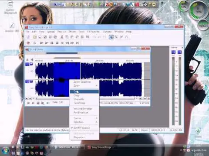Click channel 2 button in data window
This screenshot has width=209, height=156.
[x=27, y=81]
